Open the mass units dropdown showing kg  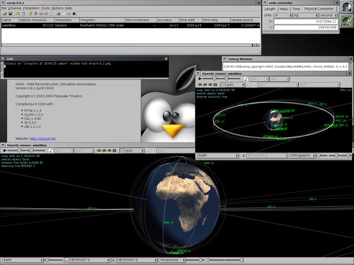click(x=305, y=15)
